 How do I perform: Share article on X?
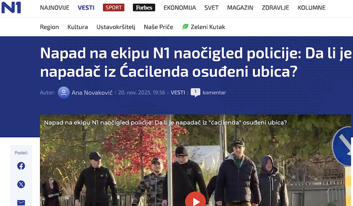click(21, 184)
